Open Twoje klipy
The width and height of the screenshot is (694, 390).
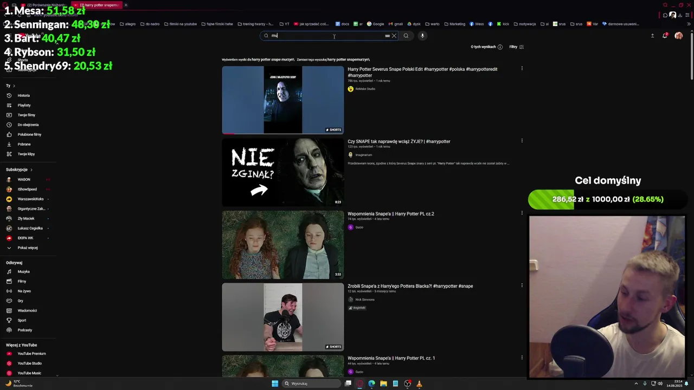point(26,154)
